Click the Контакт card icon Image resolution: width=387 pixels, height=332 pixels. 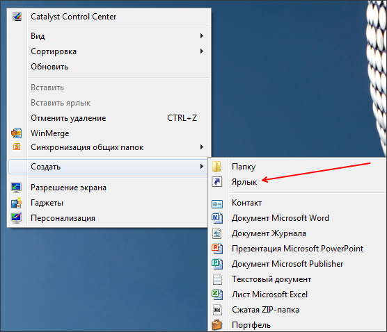(x=217, y=204)
